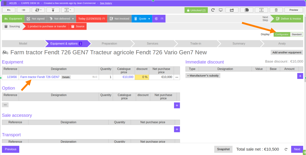Click the Not signed status
This screenshot has height=155, width=306.
tap(36, 19)
